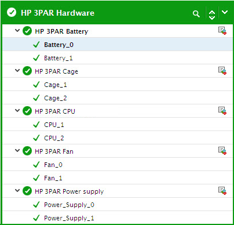Screen dimensions: 234x225
Task: Click the green checkmark beside Battery_1
Action: pos(36,58)
